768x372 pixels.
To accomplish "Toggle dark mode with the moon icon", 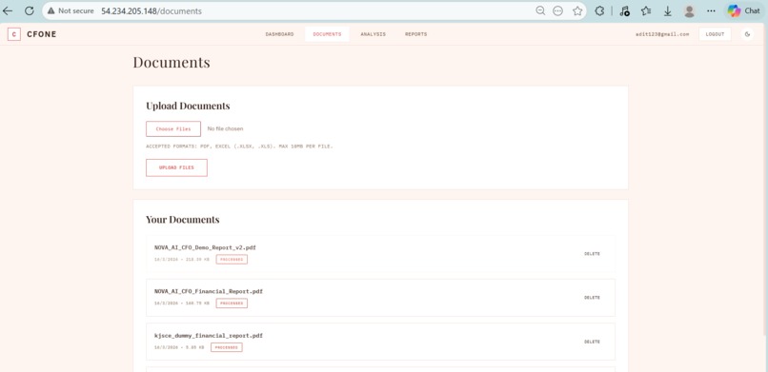I will [x=747, y=34].
